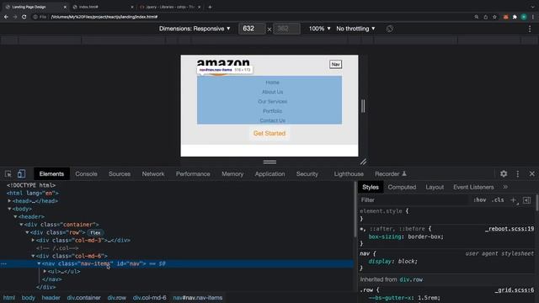Click the address bar URL
This screenshot has width=539, height=303.
(x=104, y=17)
